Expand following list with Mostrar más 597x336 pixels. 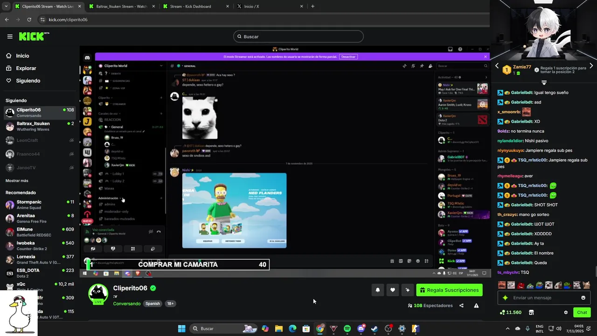click(17, 181)
